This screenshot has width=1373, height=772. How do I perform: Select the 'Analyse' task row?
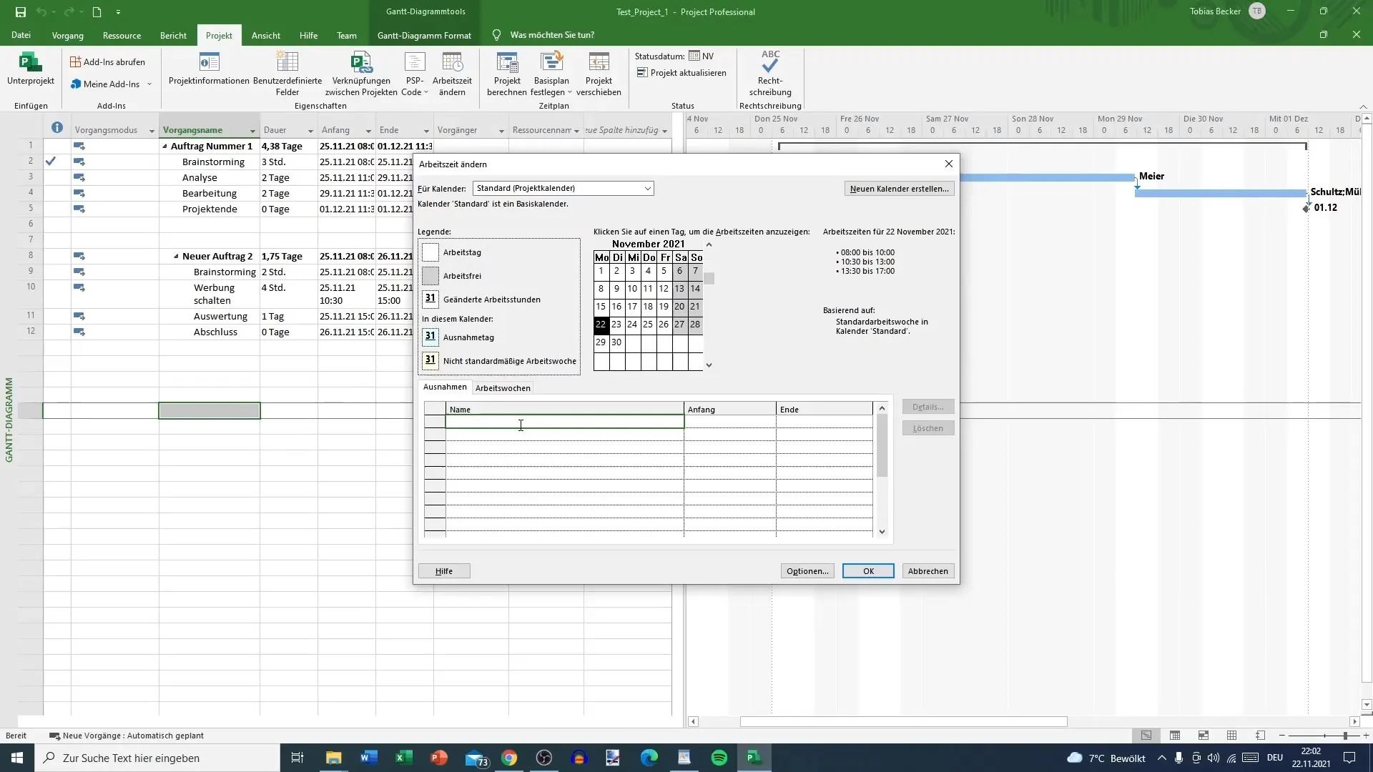pos(200,178)
